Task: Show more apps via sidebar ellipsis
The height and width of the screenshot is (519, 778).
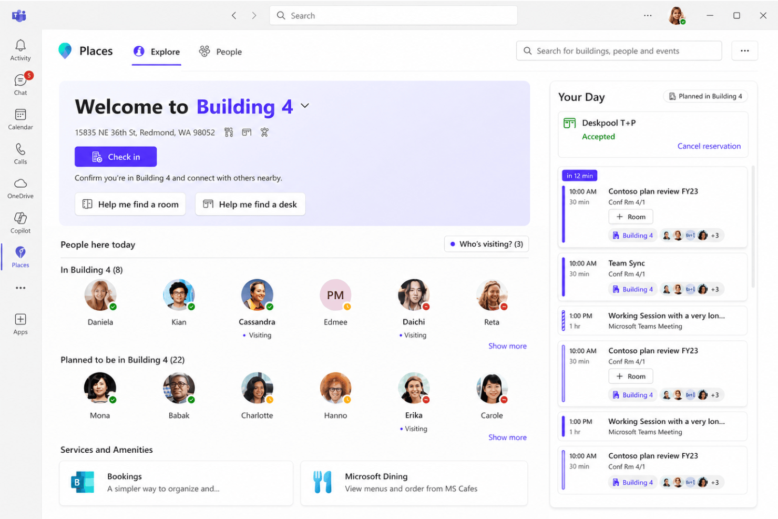Action: click(x=21, y=288)
